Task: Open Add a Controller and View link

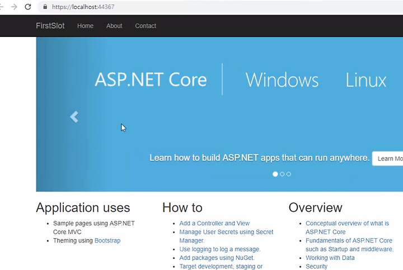Action: click(214, 223)
